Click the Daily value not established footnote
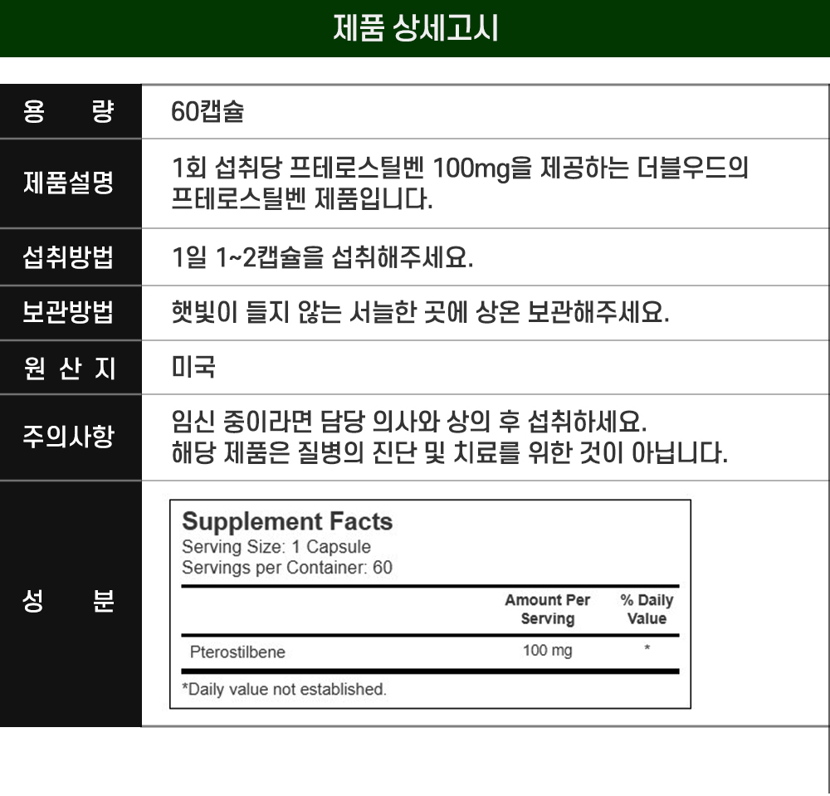830x796 pixels. coord(284,689)
